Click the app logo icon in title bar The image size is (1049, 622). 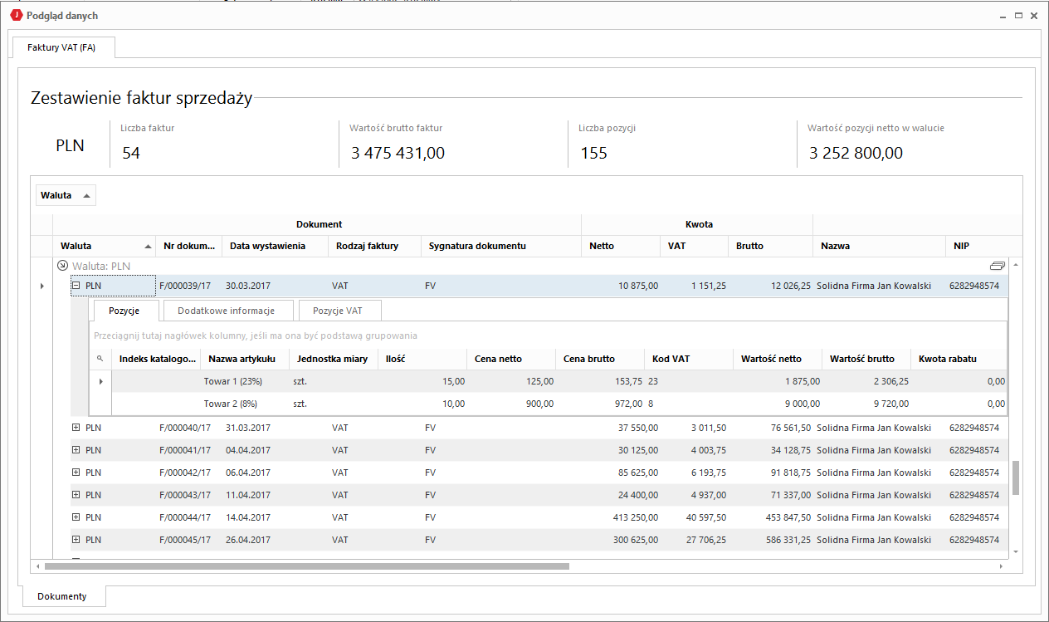[16, 16]
